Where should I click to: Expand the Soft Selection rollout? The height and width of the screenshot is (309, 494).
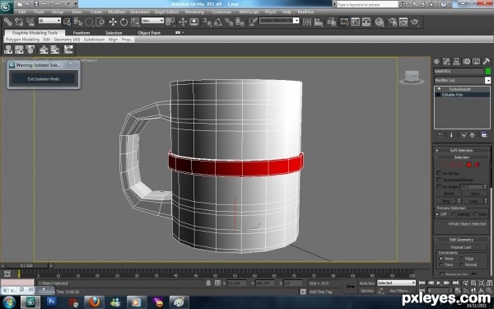pyautogui.click(x=461, y=151)
